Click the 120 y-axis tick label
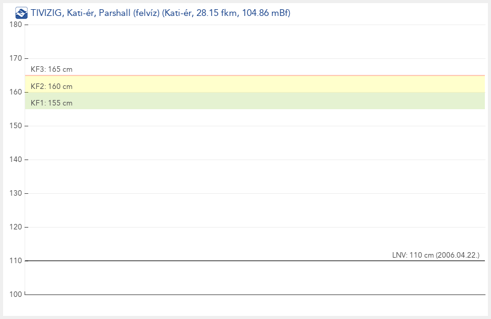This screenshot has height=319, width=491. [x=14, y=227]
